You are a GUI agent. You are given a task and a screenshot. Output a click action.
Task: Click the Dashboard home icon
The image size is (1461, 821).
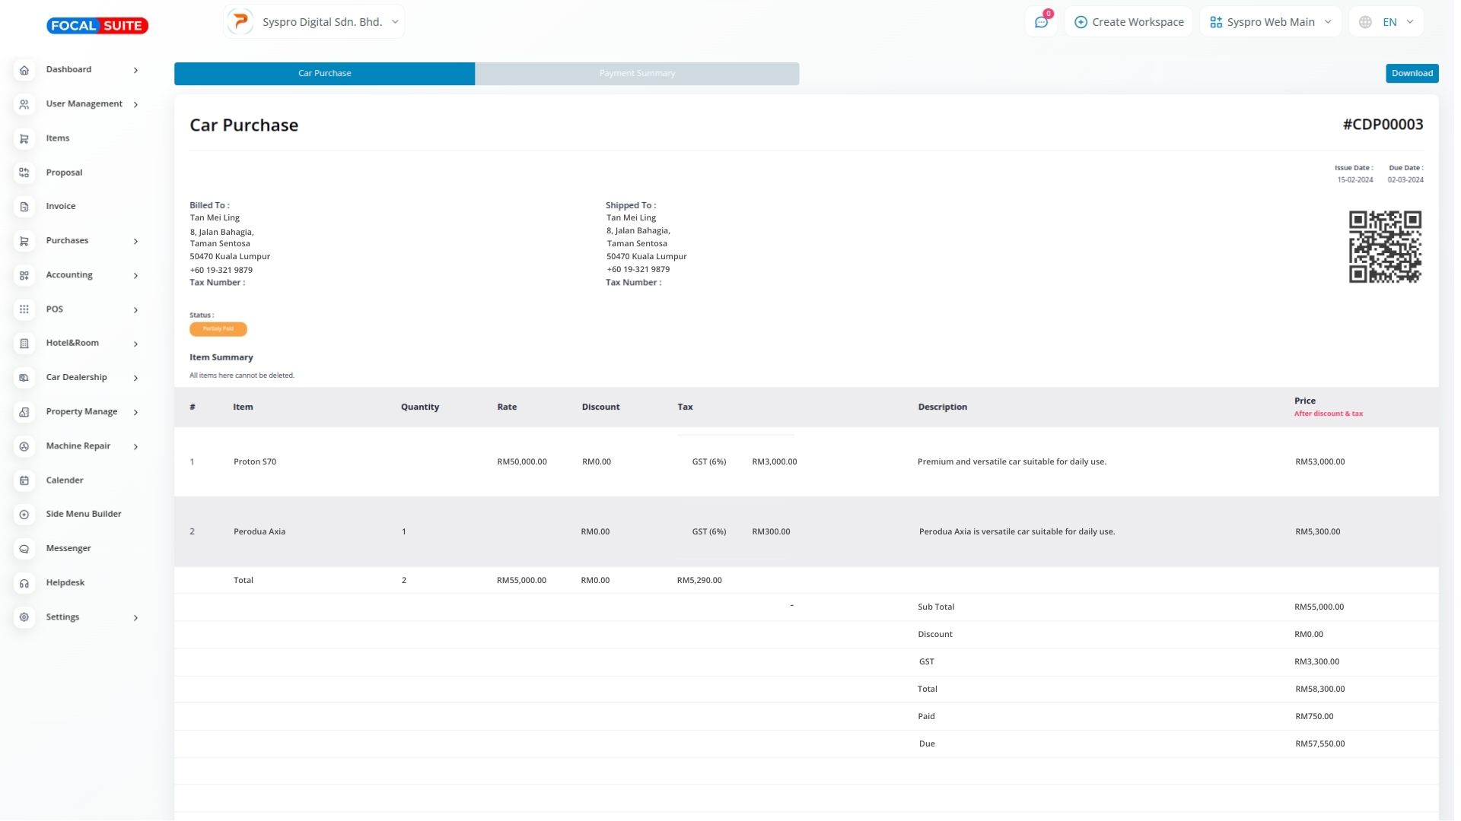tap(24, 70)
